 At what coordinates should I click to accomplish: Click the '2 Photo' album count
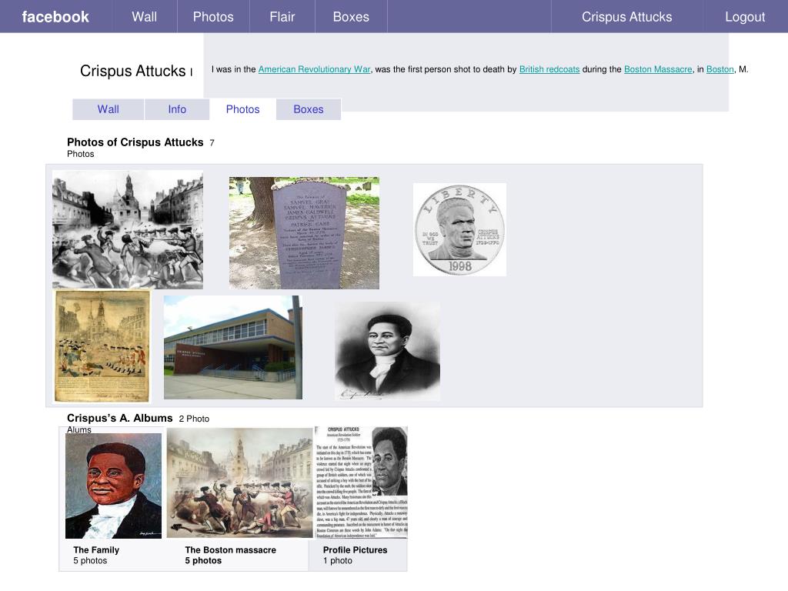pyautogui.click(x=194, y=419)
